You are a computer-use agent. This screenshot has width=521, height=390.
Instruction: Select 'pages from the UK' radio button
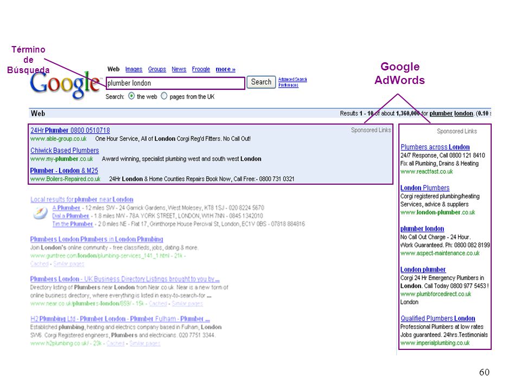tap(164, 96)
